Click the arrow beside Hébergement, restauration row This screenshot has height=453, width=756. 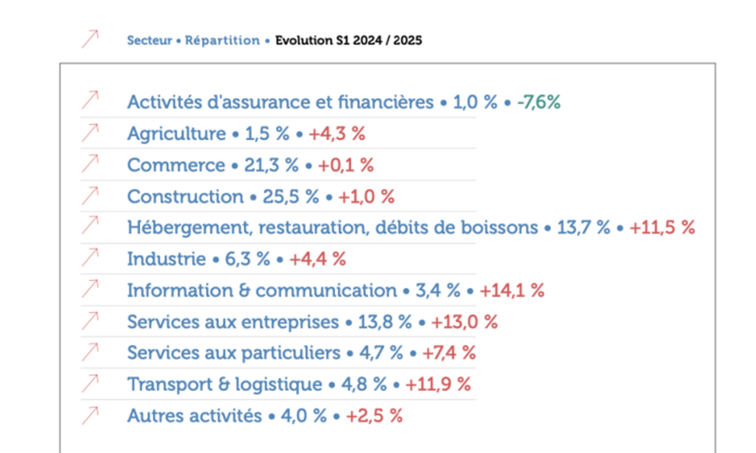[91, 227]
